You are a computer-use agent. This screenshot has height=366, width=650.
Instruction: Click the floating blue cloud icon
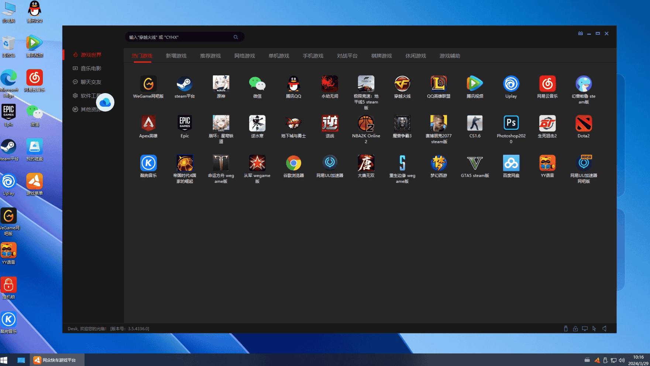[105, 102]
